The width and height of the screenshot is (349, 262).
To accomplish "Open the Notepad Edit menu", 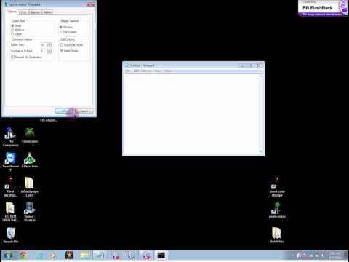I will coord(136,71).
